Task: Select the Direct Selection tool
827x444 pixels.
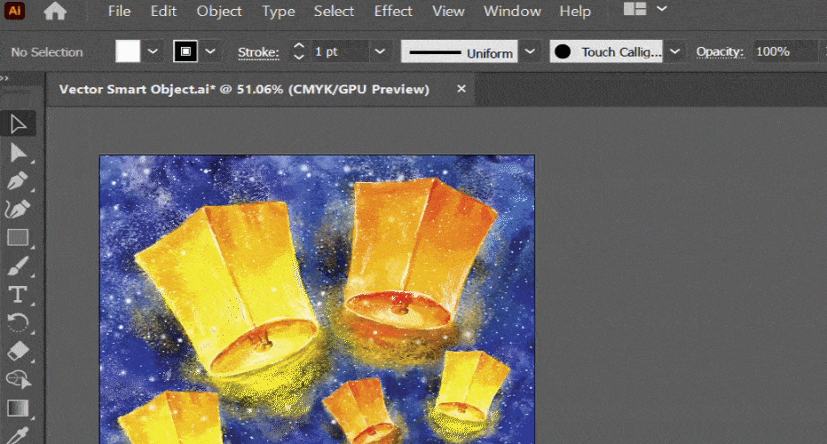Action: tap(18, 153)
